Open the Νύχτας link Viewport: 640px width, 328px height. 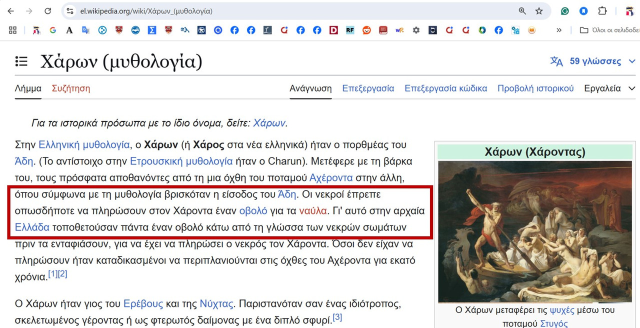coord(216,303)
